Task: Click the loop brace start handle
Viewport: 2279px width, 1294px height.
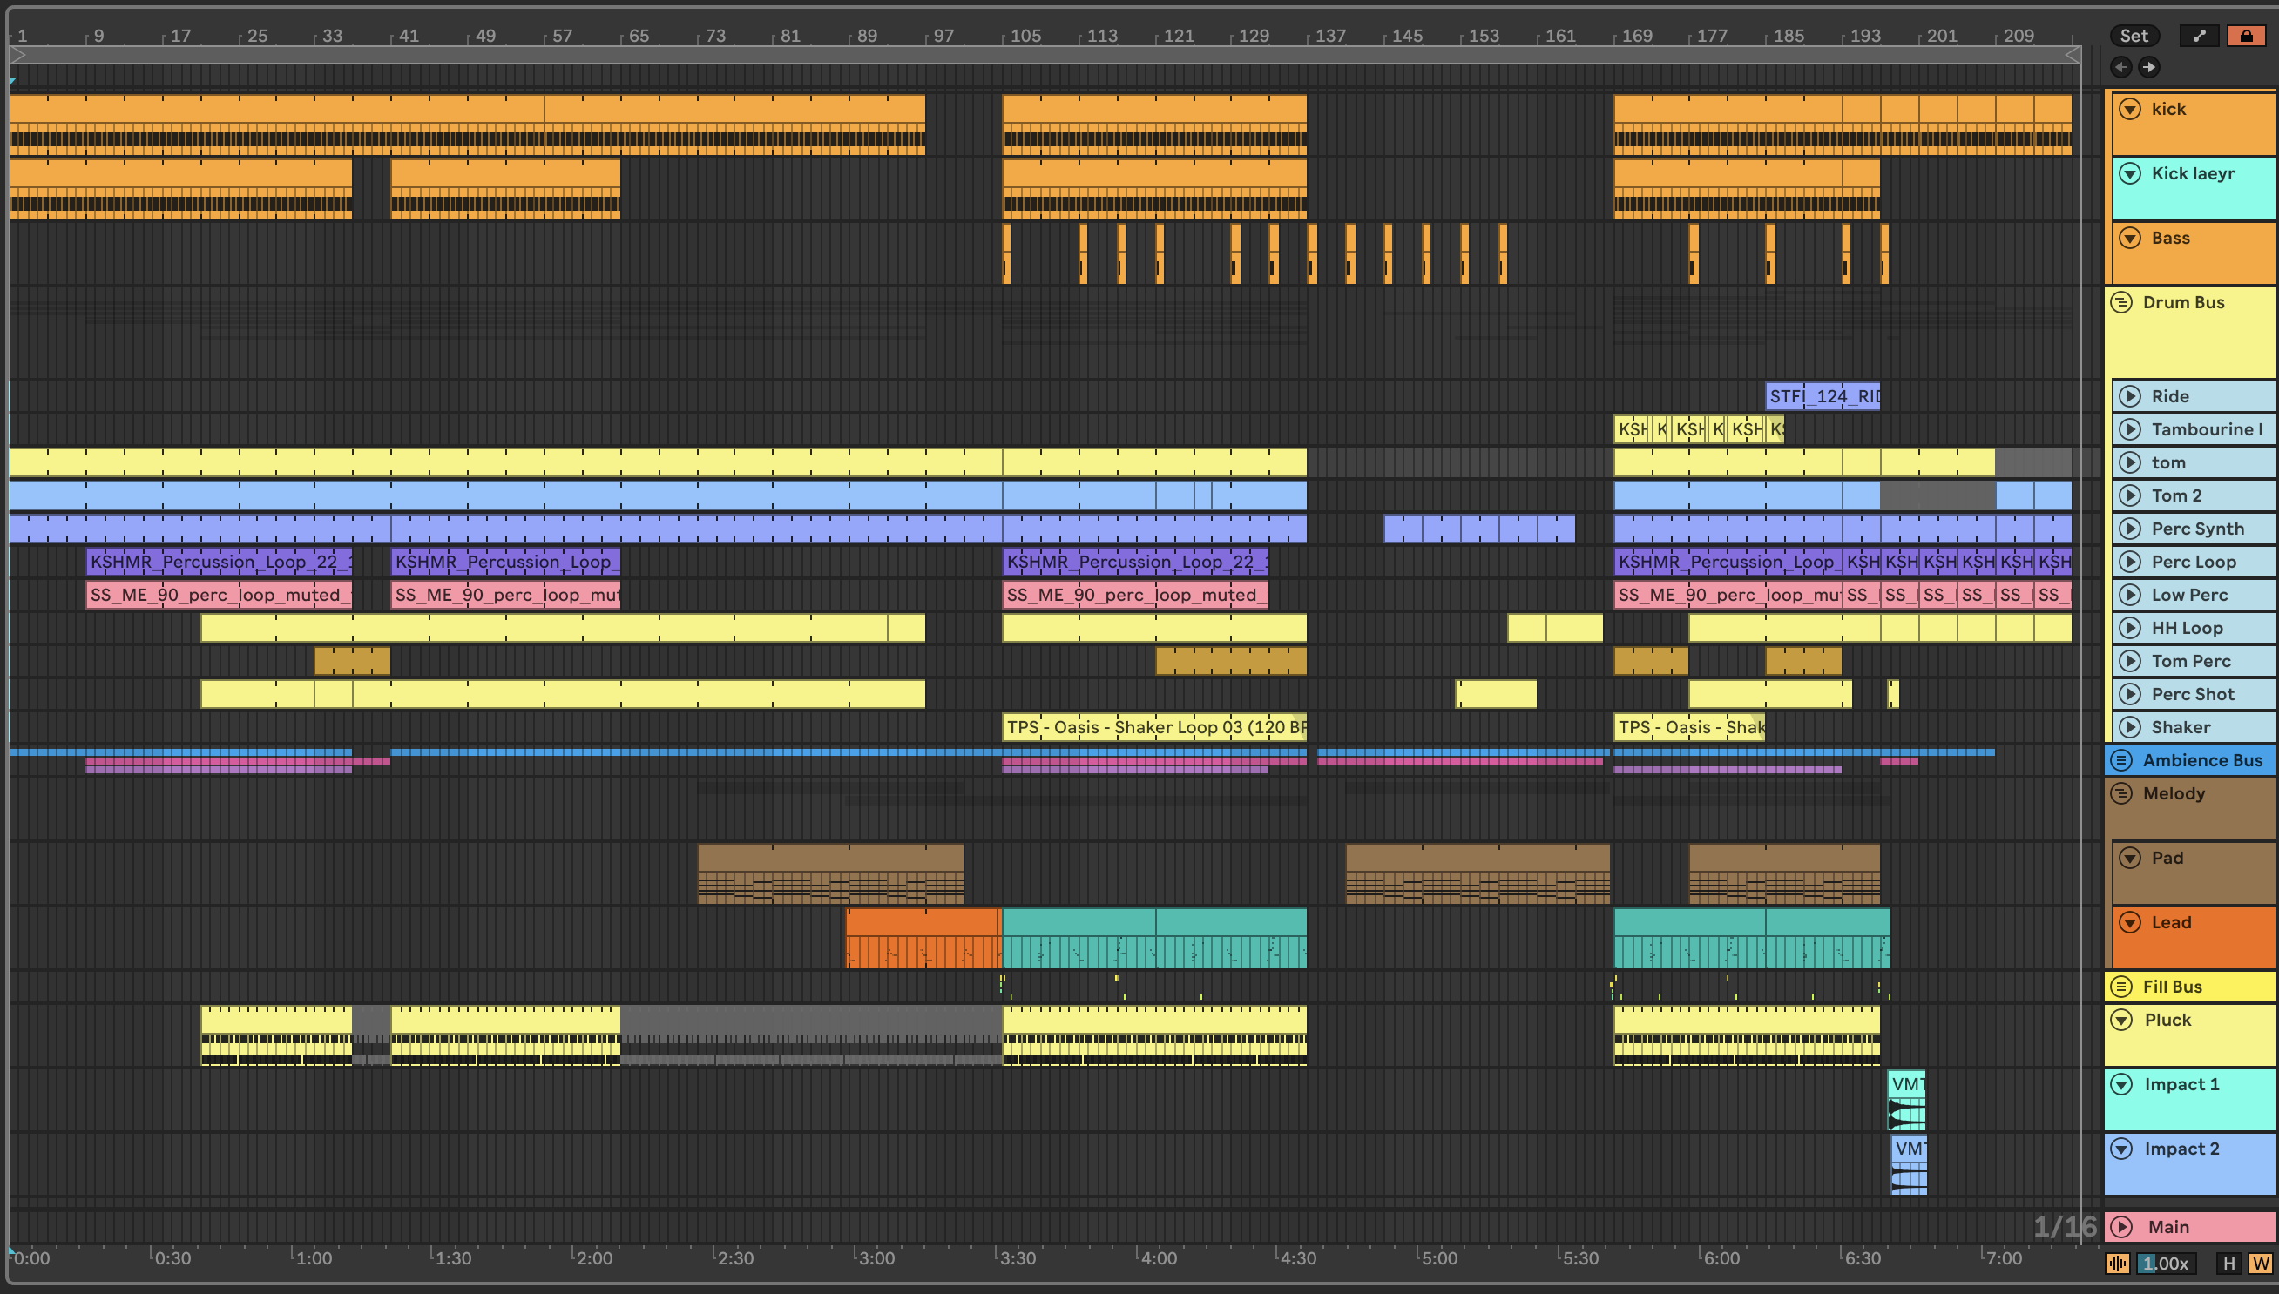Action: (18, 55)
